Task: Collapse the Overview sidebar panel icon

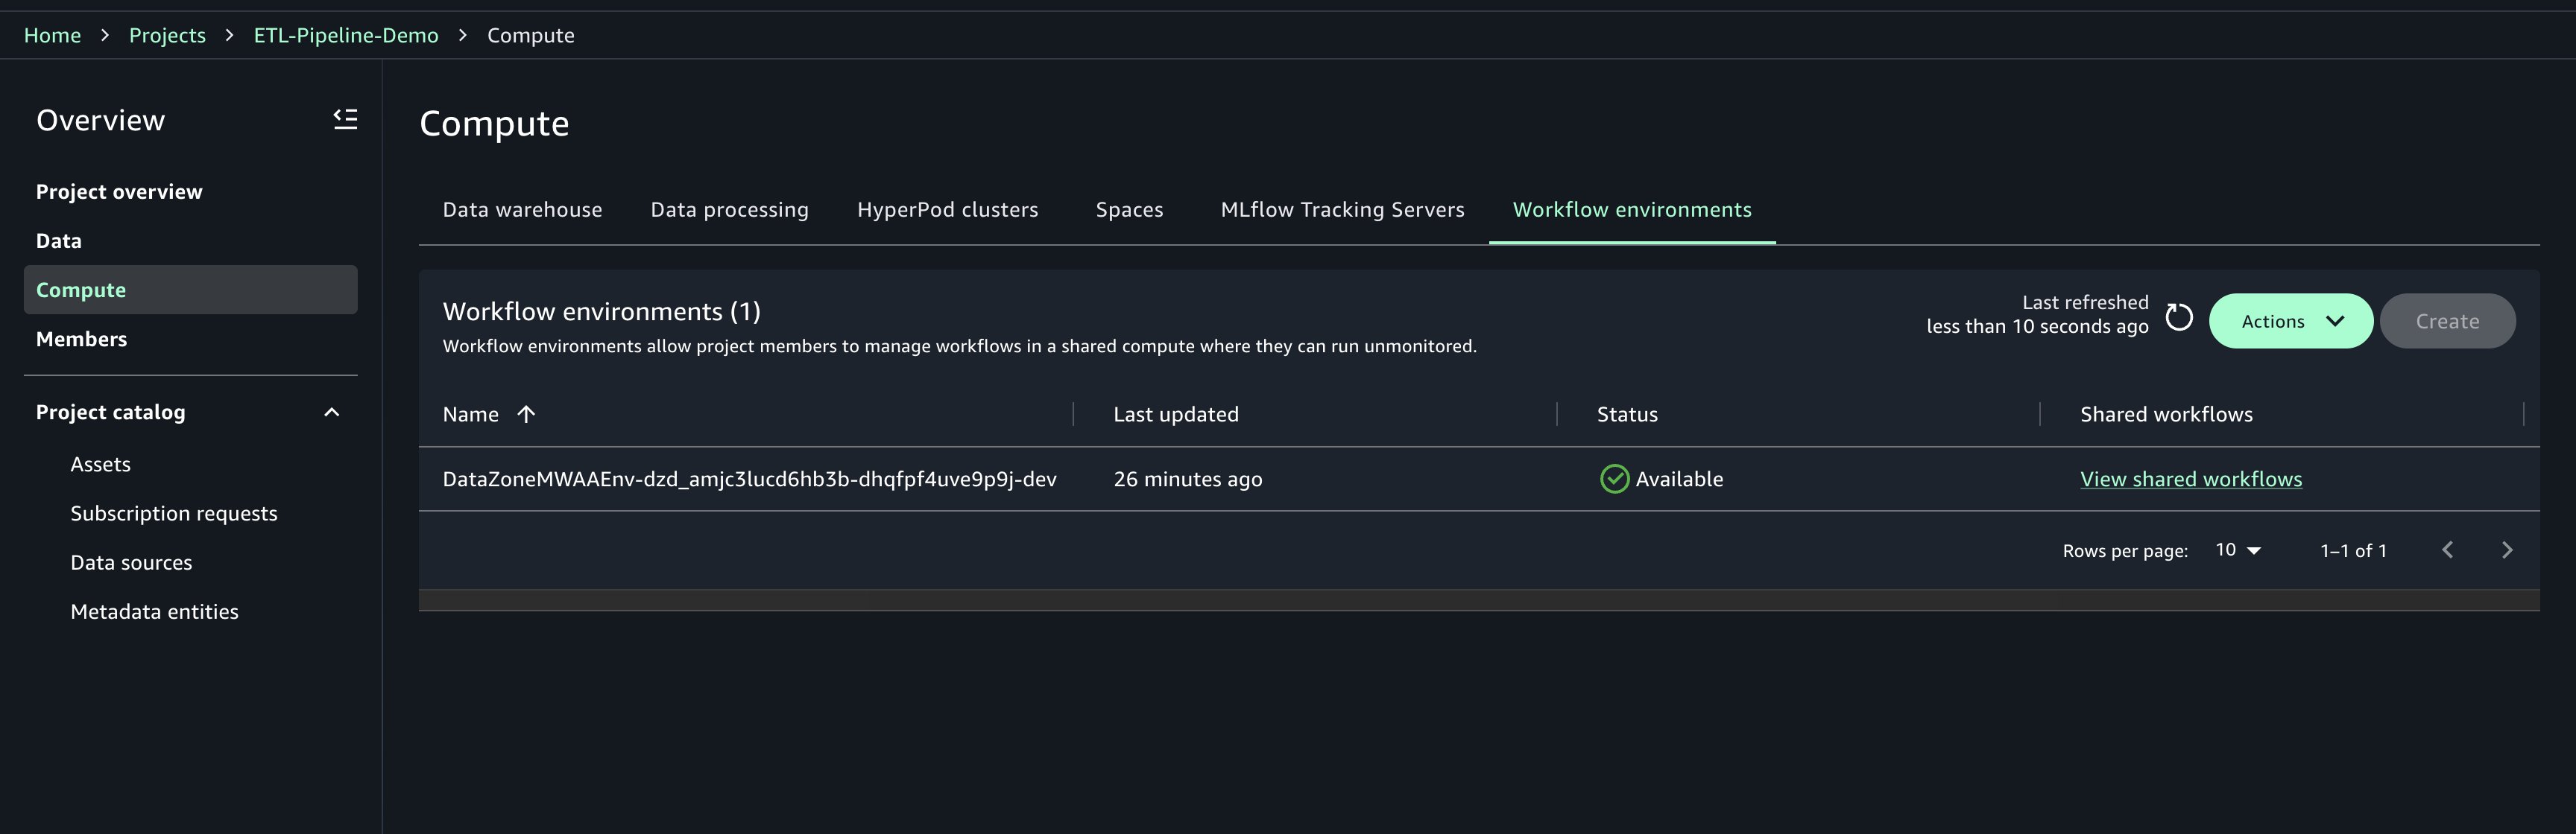Action: tap(345, 119)
